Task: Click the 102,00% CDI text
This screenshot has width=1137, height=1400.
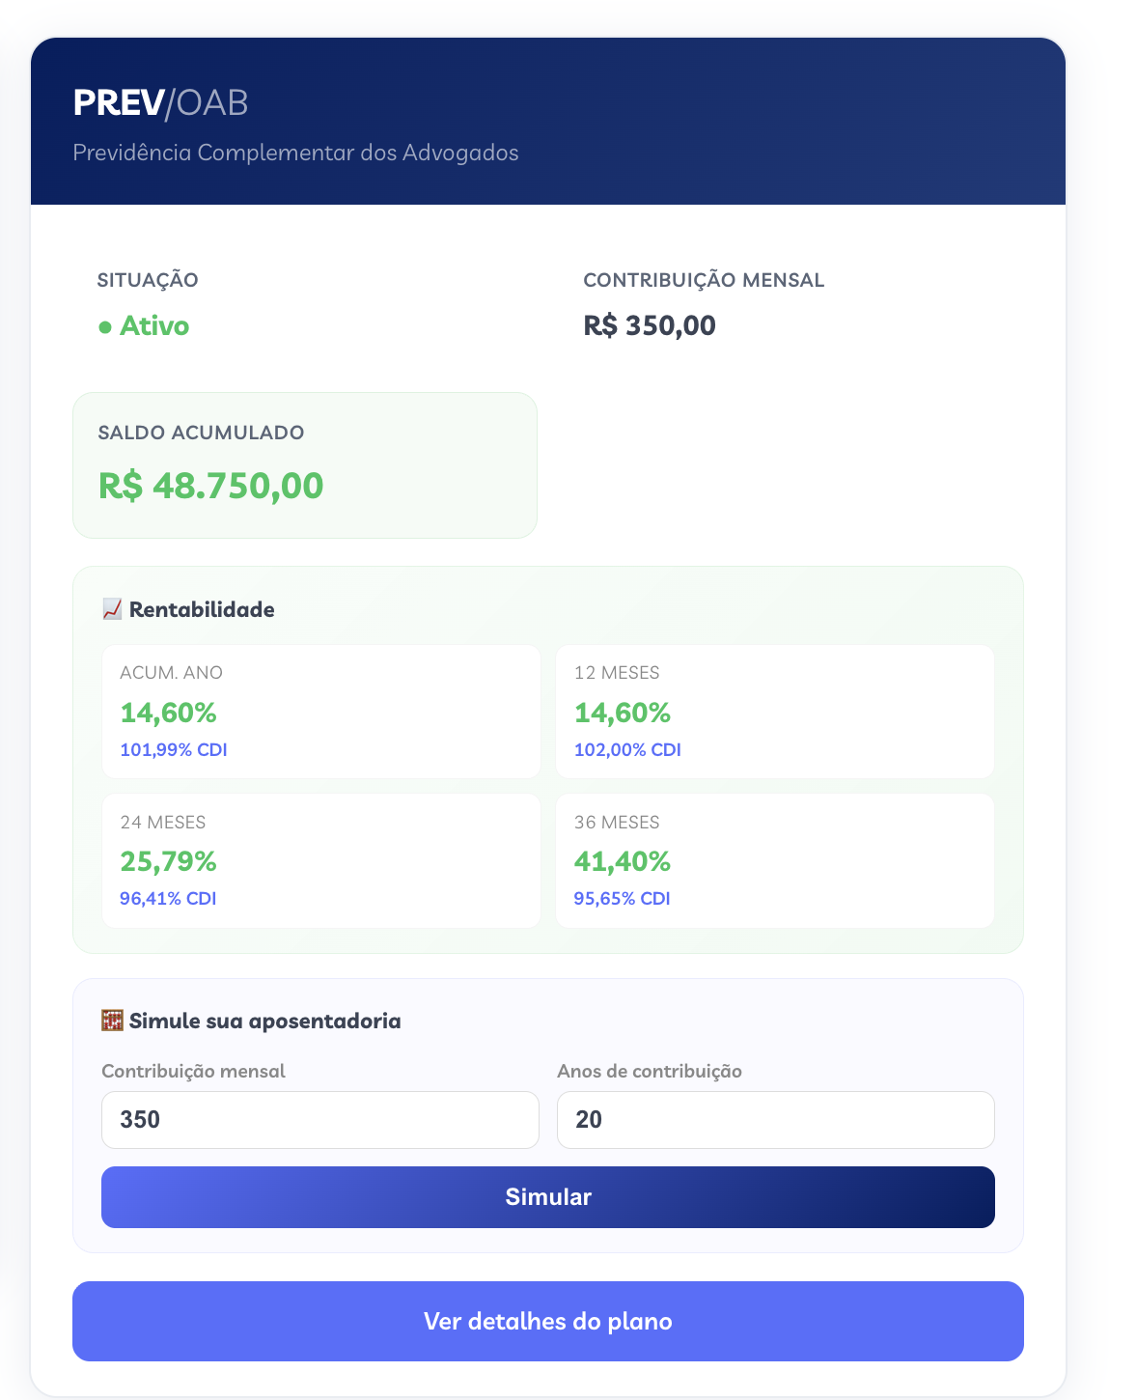Action: (x=627, y=750)
